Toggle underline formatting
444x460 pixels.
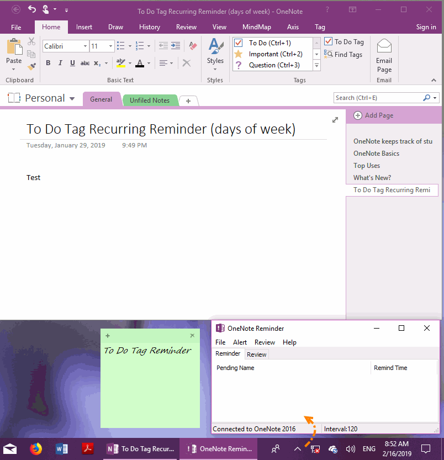tap(72, 63)
